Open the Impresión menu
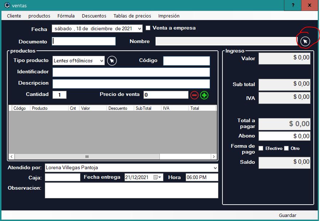The width and height of the screenshot is (320, 221). (169, 16)
